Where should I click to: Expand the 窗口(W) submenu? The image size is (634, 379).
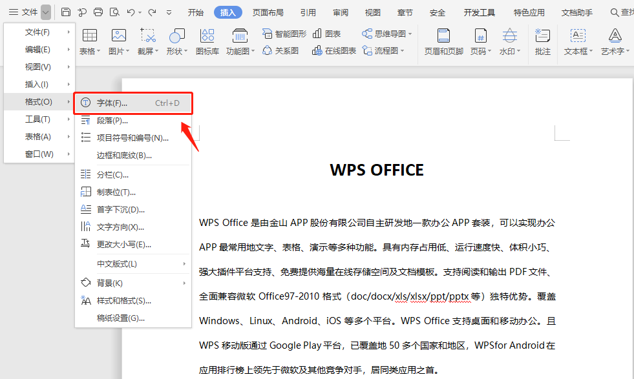69,154
